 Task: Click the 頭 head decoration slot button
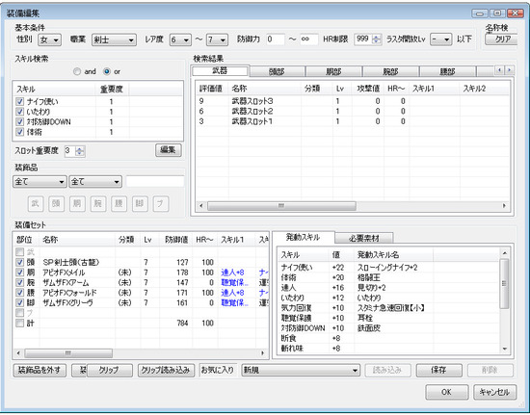pos(56,203)
